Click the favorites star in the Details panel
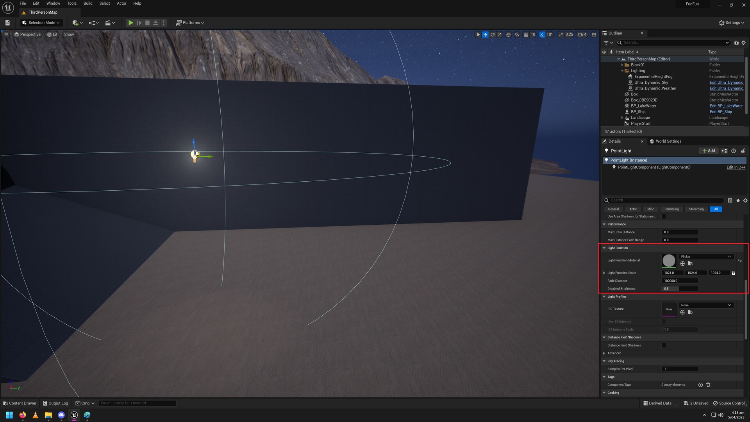The height and width of the screenshot is (422, 750). point(738,200)
